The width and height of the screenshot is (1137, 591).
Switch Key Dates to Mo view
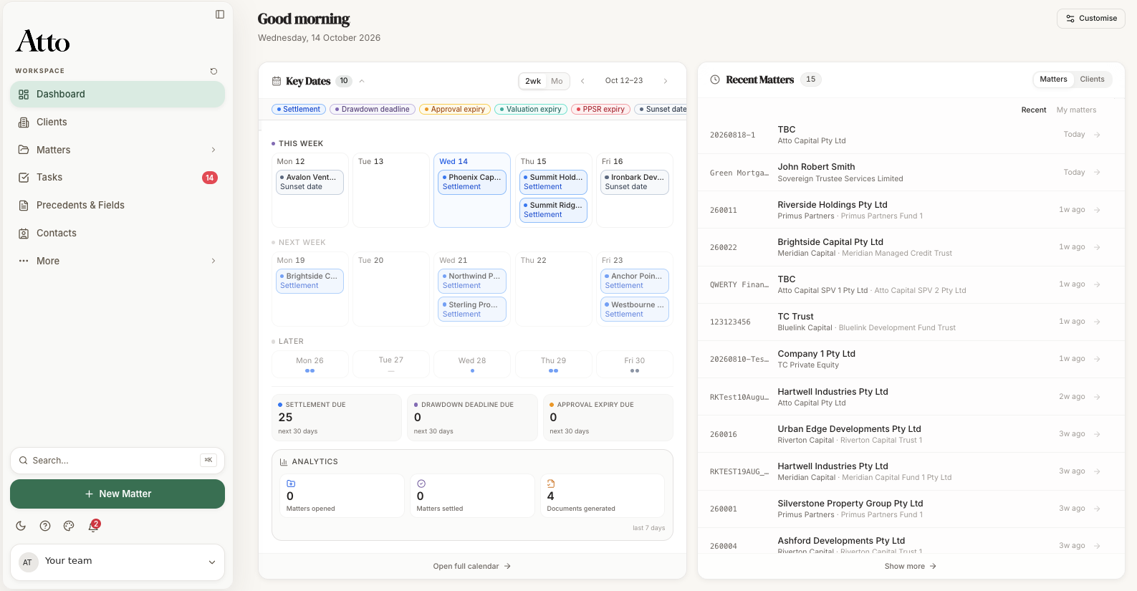click(x=557, y=81)
